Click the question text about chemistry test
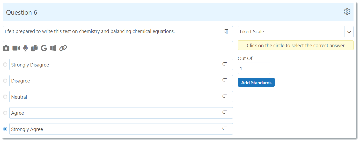The width and height of the screenshot is (360, 142). [90, 31]
